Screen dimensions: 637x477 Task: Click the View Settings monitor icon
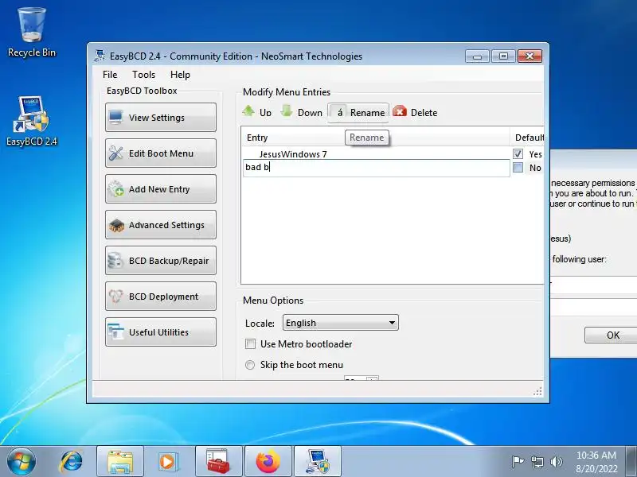(x=115, y=118)
